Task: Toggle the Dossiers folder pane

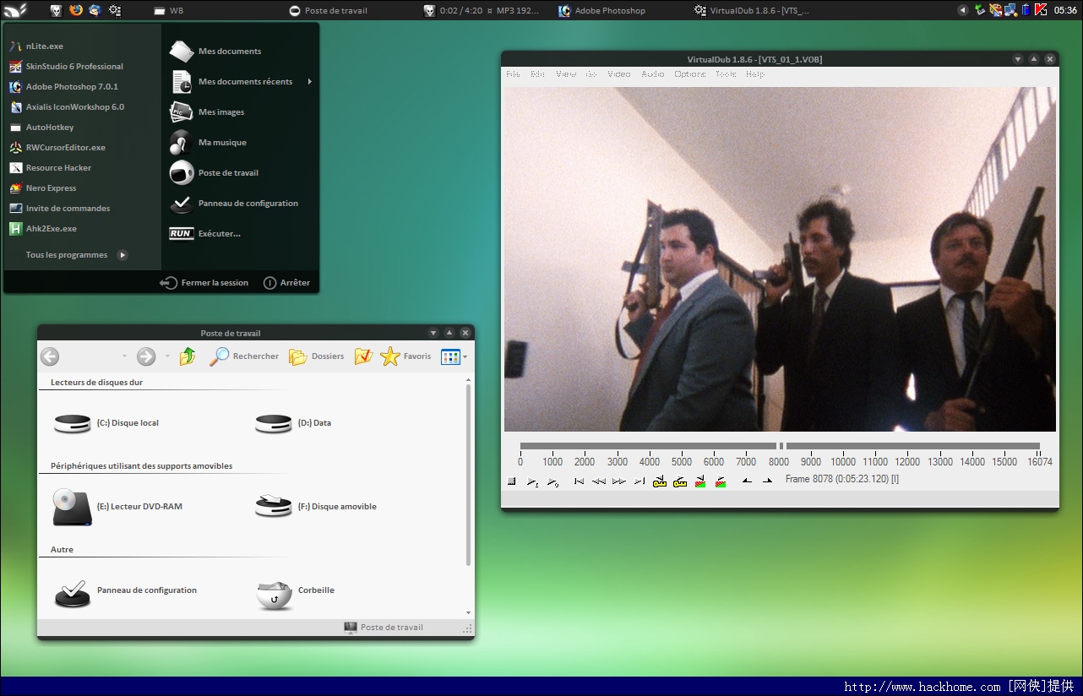Action: coord(316,356)
